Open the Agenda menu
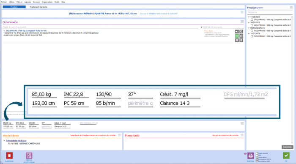The height and width of the screenshot is (164, 296). 27,2
